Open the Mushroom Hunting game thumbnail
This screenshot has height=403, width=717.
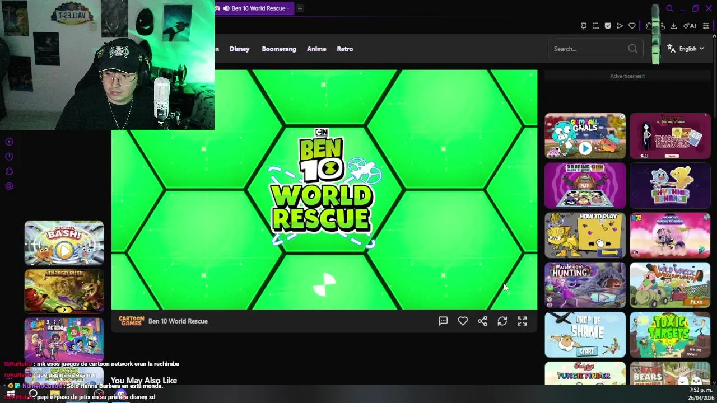(x=585, y=285)
